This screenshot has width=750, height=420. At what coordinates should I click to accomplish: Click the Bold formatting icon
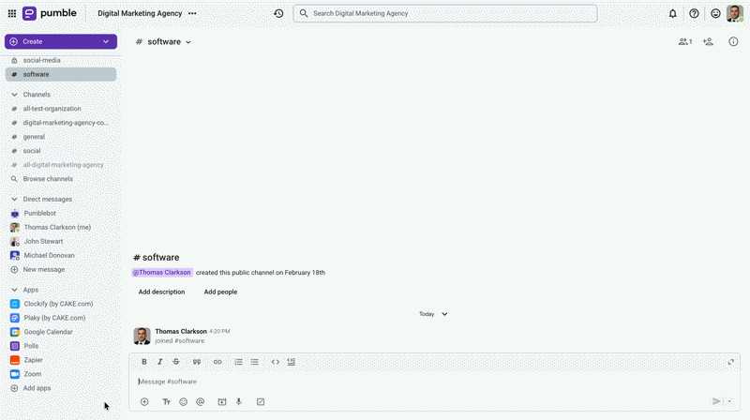coord(144,362)
